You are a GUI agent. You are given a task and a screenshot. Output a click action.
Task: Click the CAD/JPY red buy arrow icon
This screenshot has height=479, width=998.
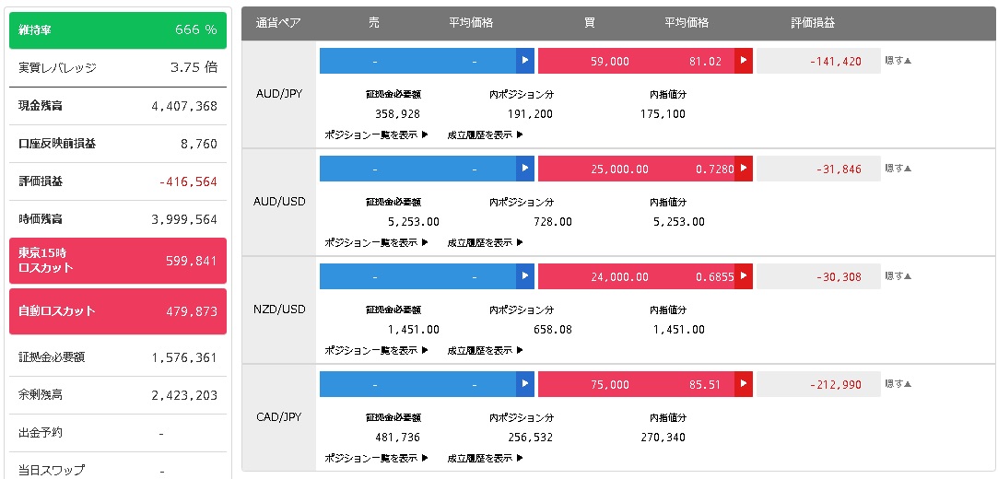(x=744, y=384)
